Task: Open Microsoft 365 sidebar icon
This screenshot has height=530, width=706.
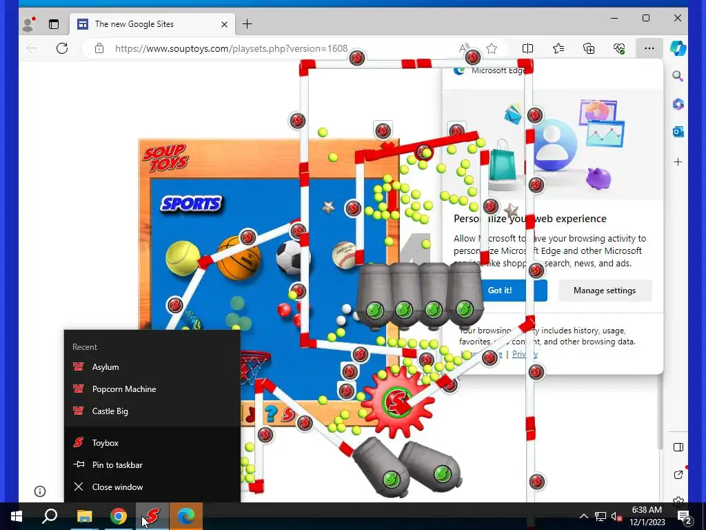Action: [678, 104]
